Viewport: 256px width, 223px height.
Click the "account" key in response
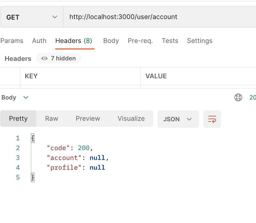click(x=64, y=158)
